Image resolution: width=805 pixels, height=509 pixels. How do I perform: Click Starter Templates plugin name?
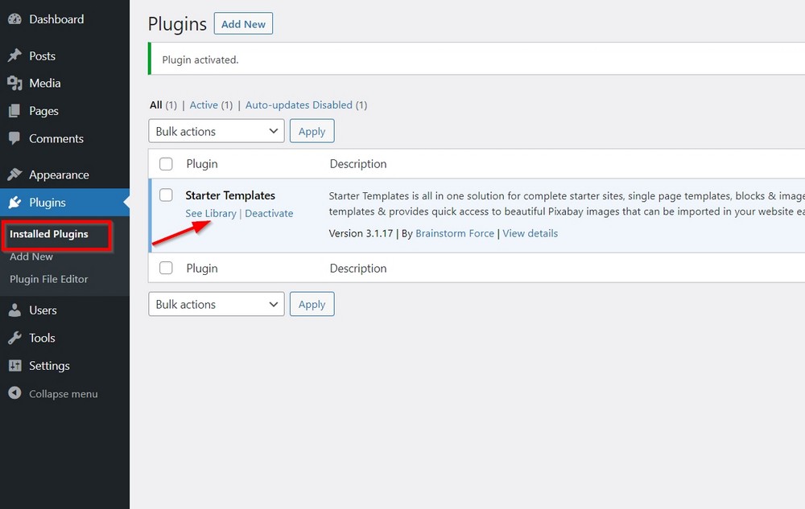tap(230, 195)
